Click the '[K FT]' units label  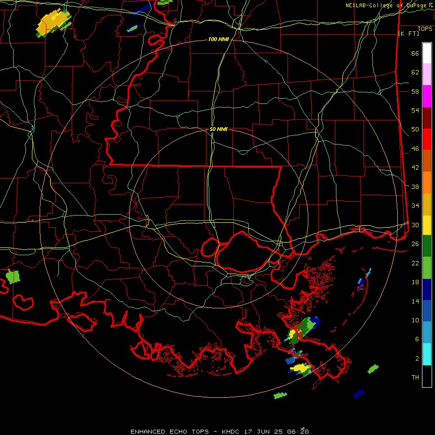tap(408, 33)
